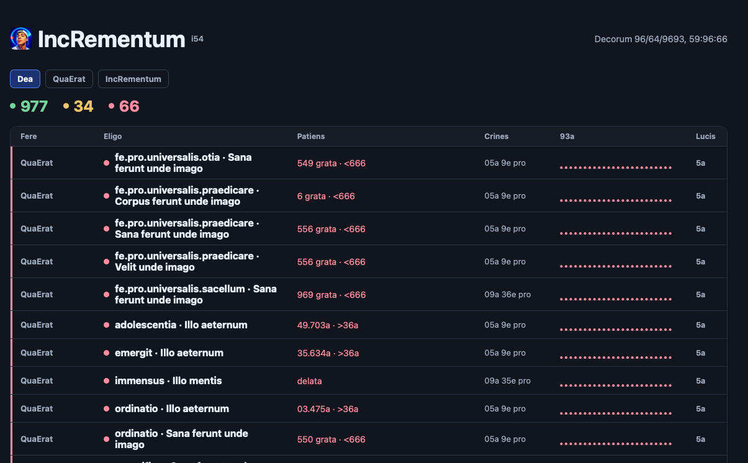
Task: Click the history dots sparkline in immensus row
Action: (616, 385)
